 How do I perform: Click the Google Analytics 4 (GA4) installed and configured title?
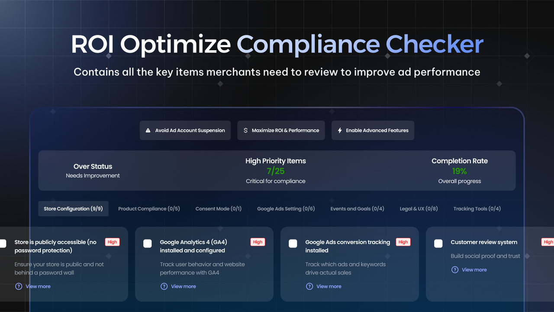pyautogui.click(x=193, y=246)
